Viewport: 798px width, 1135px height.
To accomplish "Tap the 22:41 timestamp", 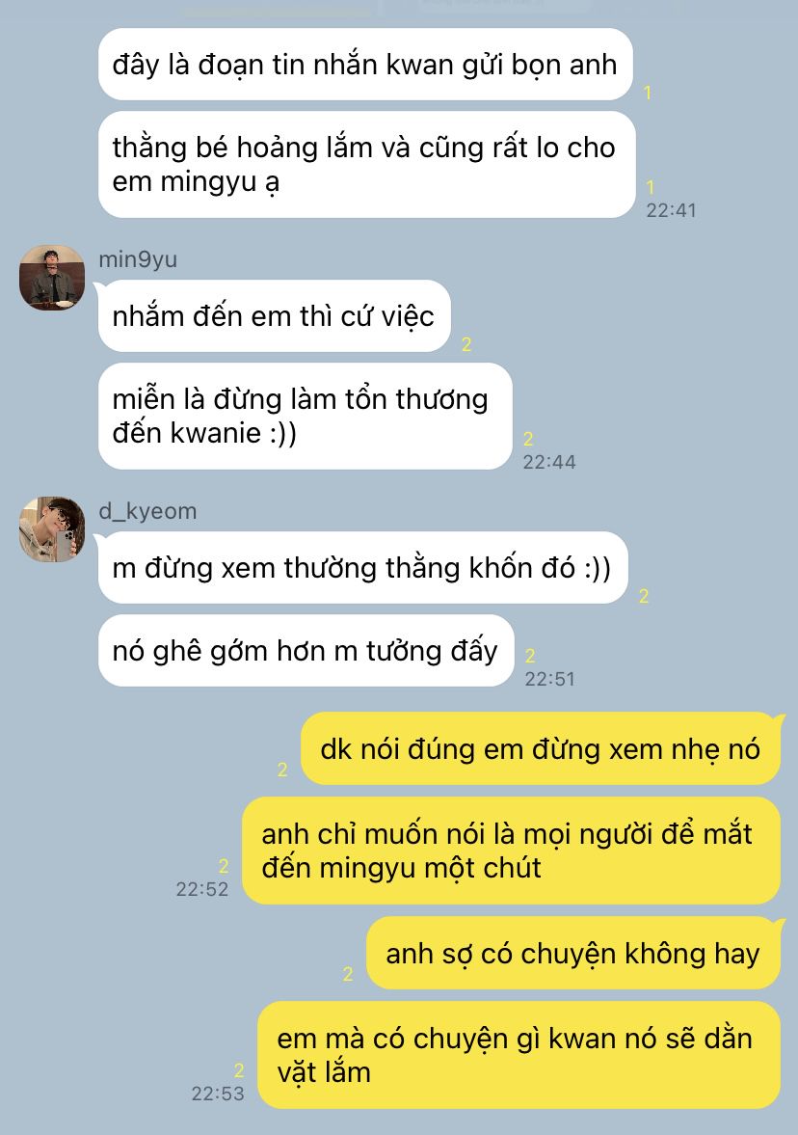I will click(x=671, y=210).
